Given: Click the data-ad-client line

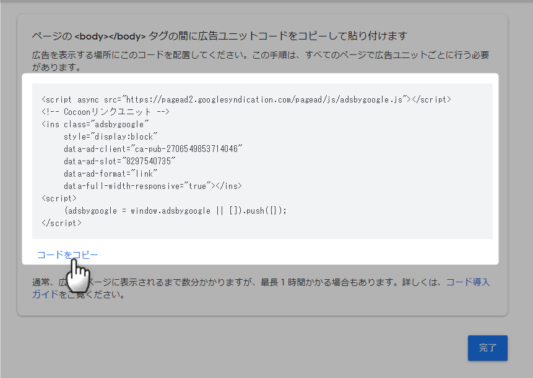Looking at the screenshot, I should pyautogui.click(x=153, y=149).
